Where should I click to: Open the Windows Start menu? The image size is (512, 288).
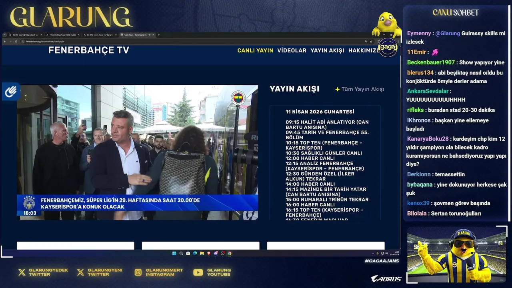tap(174, 253)
